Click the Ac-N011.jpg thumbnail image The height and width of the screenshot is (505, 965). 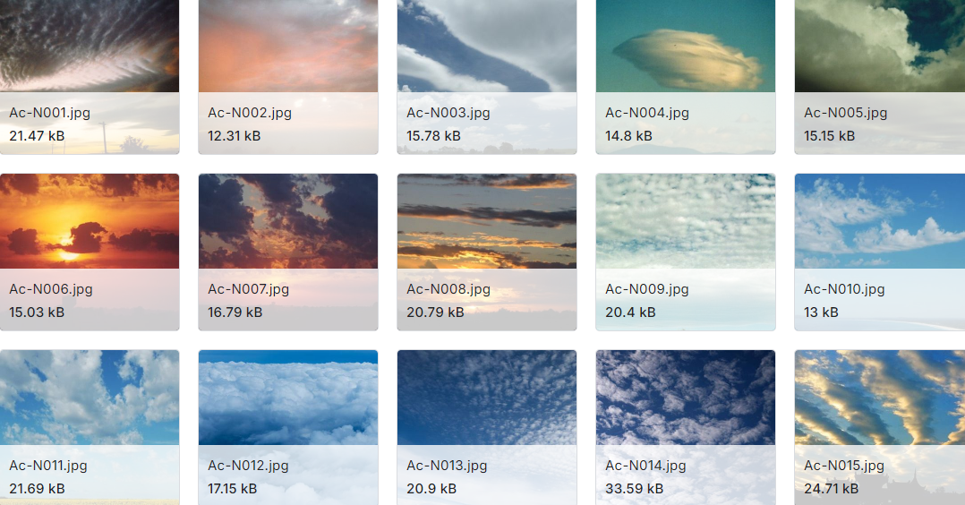90,398
